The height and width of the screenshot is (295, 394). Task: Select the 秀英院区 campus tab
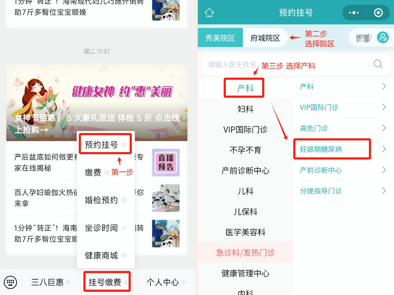[220, 38]
